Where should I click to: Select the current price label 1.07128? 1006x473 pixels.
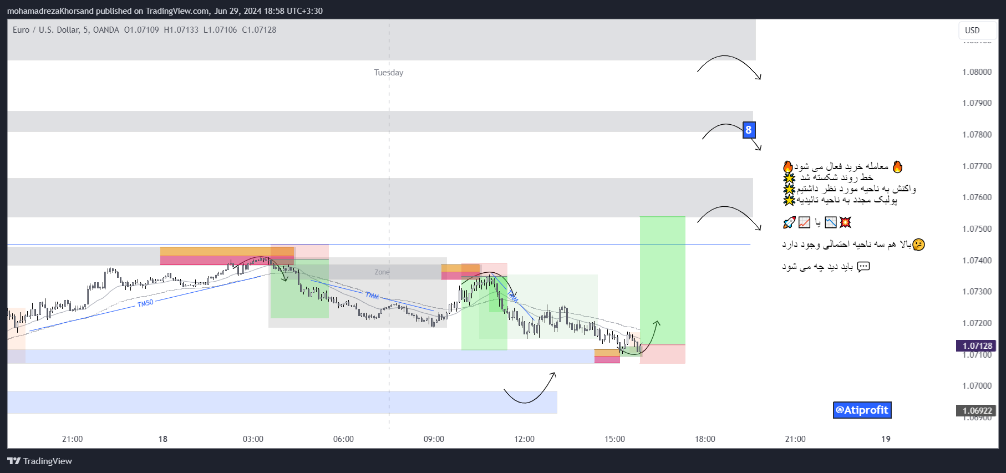[x=976, y=345]
